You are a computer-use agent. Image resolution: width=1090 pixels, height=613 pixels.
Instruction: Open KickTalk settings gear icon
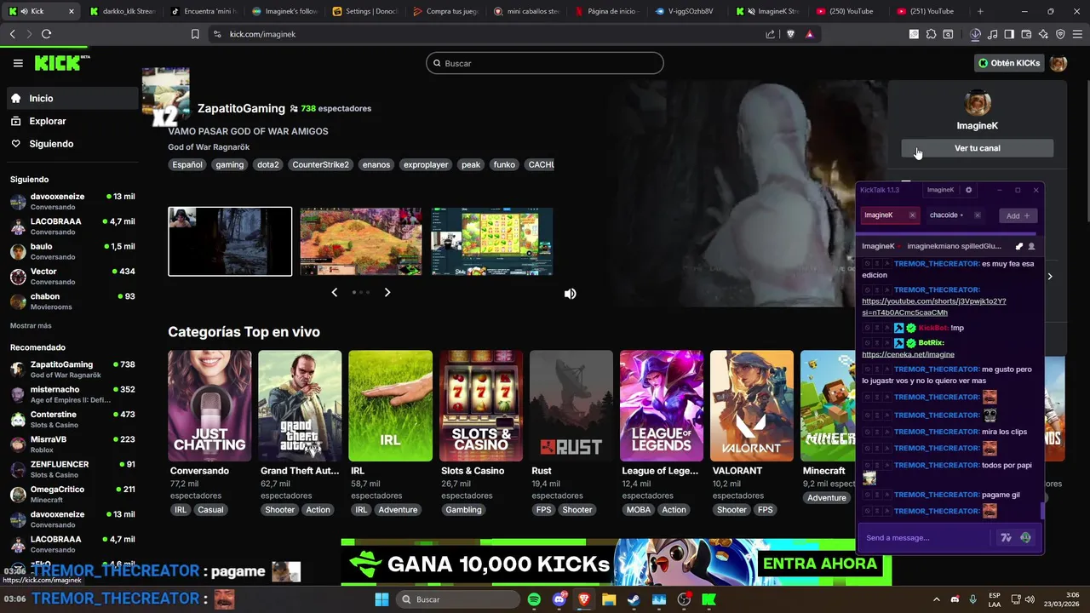click(968, 190)
